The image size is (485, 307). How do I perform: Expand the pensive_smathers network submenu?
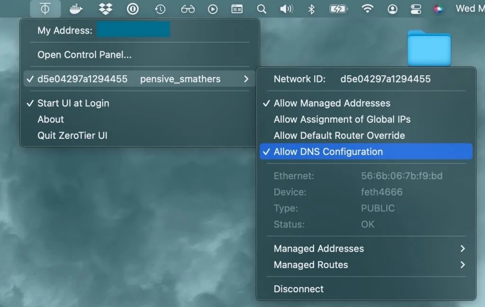click(x=140, y=79)
